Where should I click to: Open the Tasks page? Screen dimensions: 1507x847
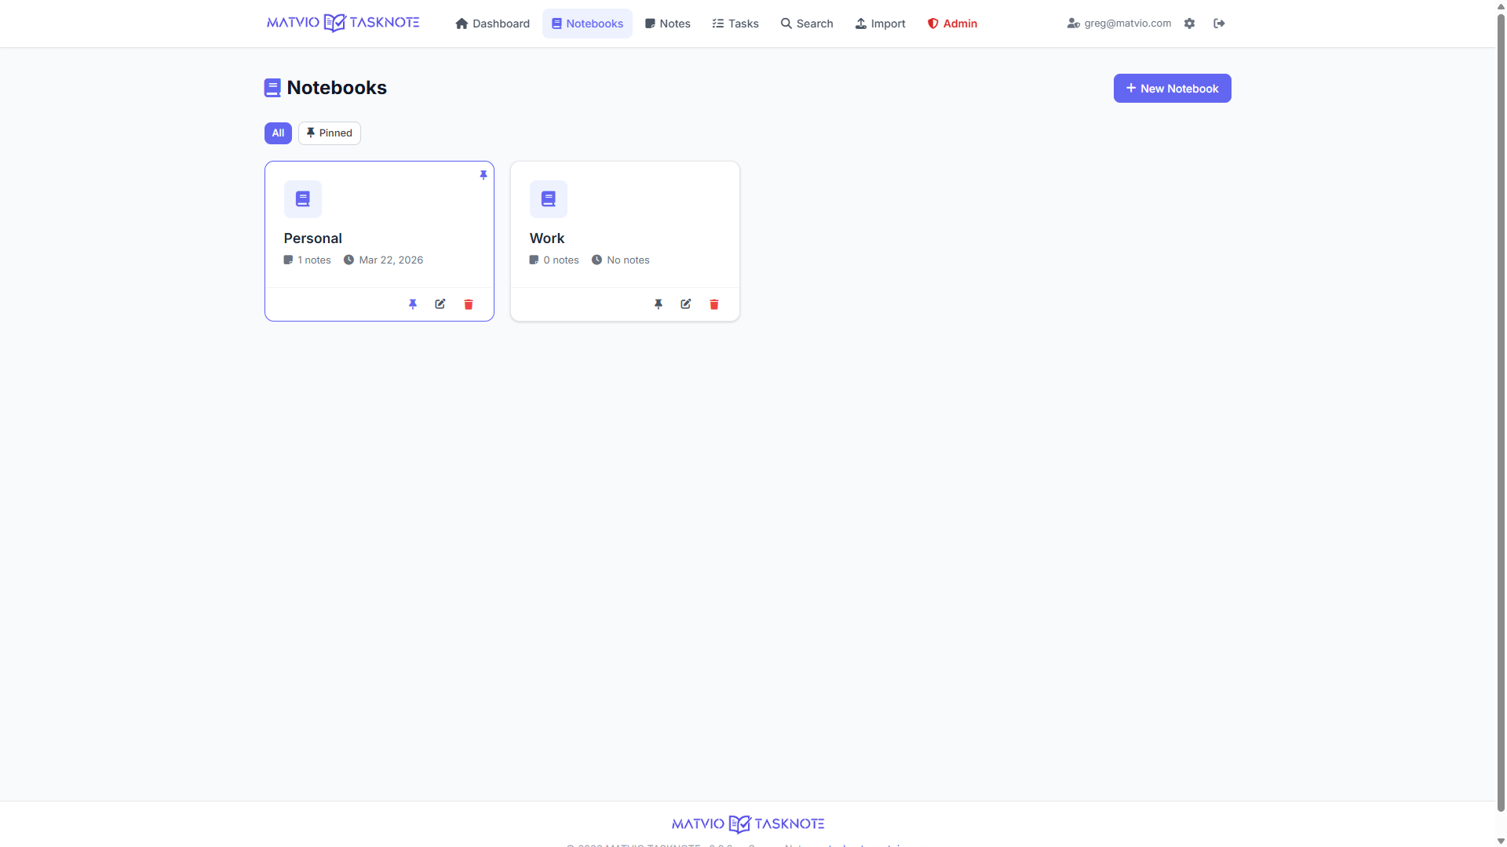735,24
